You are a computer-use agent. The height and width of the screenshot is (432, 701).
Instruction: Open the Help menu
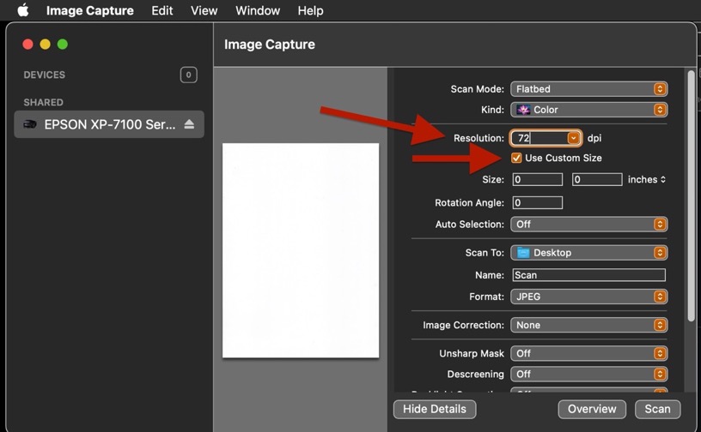[x=310, y=10]
